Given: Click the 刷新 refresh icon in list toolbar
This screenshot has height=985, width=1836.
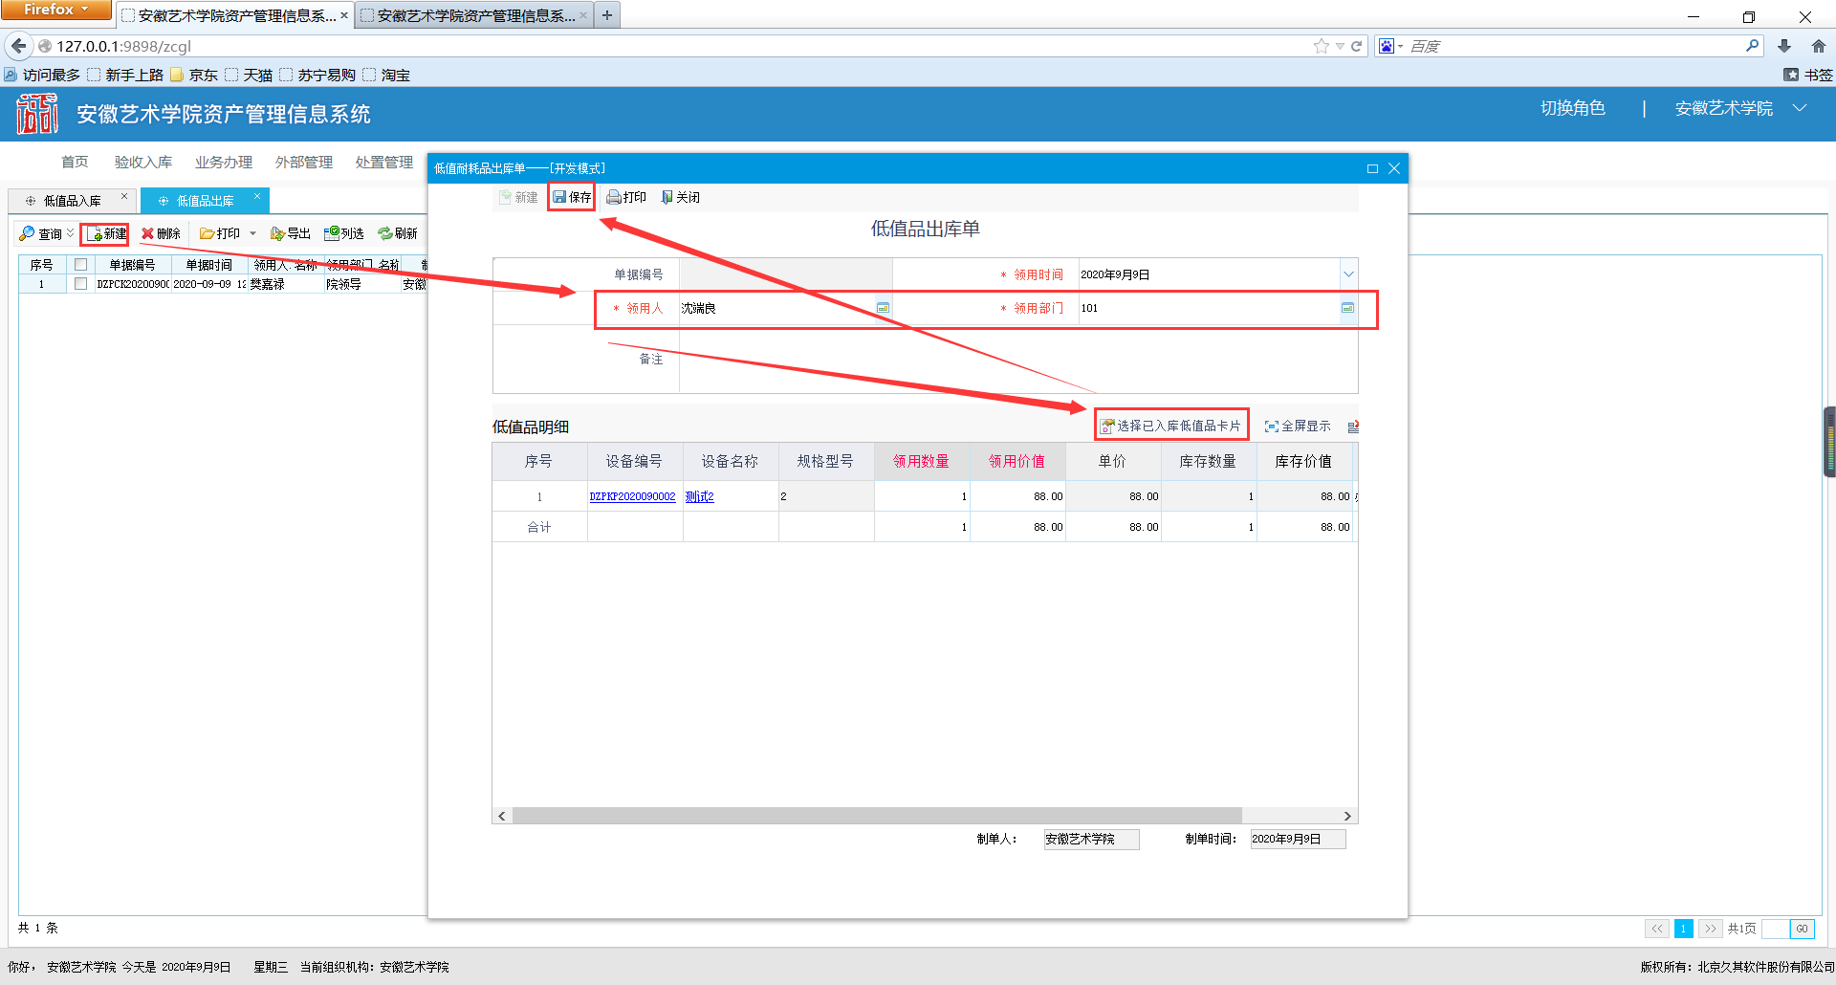Looking at the screenshot, I should (385, 233).
